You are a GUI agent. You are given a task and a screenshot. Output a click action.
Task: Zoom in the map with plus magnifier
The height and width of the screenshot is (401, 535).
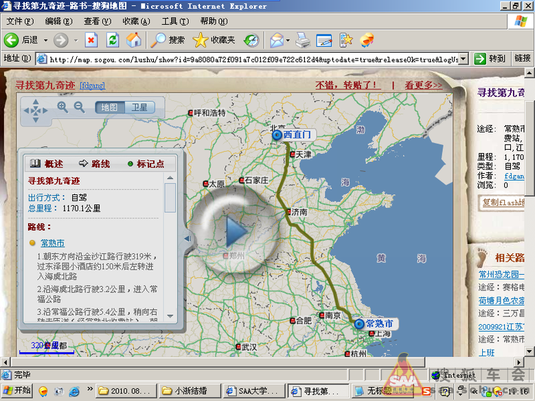pyautogui.click(x=62, y=107)
